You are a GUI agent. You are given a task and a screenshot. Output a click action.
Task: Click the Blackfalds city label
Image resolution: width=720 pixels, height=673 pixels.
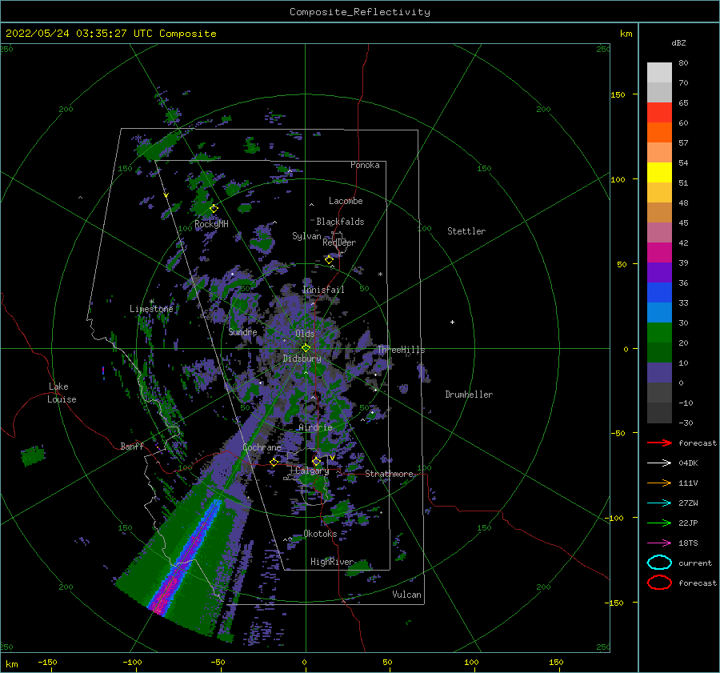click(x=340, y=222)
